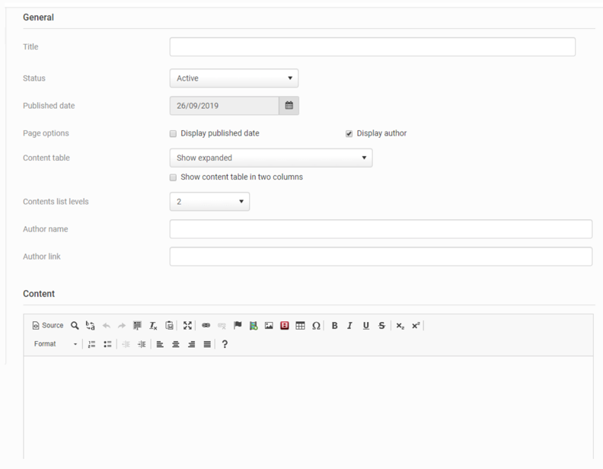
Task: Open the Format paragraph style dropdown
Action: (x=55, y=344)
